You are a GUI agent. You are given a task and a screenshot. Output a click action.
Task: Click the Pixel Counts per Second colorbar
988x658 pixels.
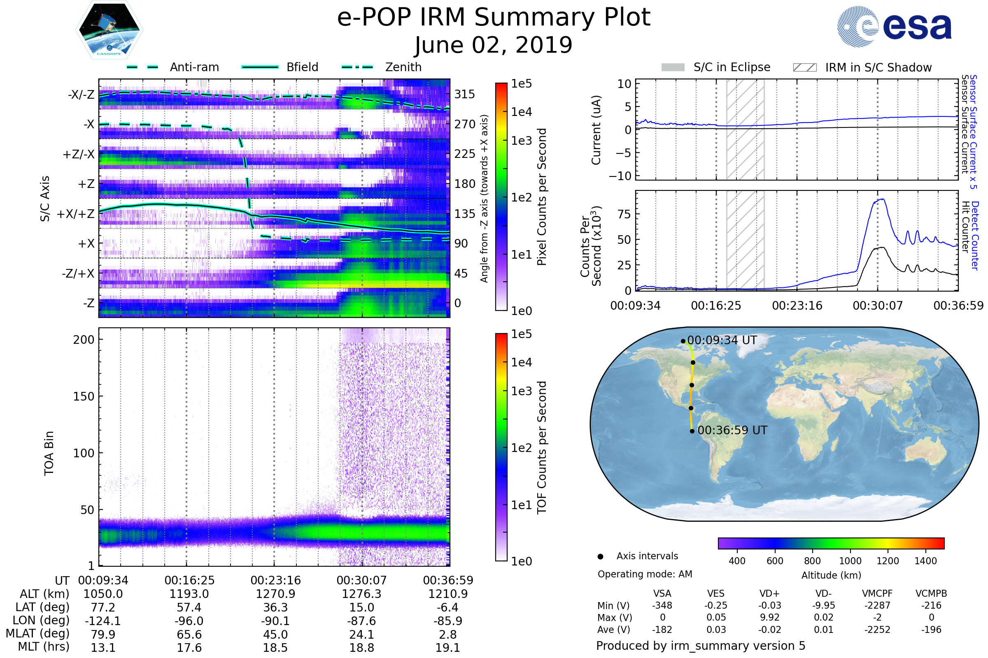(x=501, y=197)
